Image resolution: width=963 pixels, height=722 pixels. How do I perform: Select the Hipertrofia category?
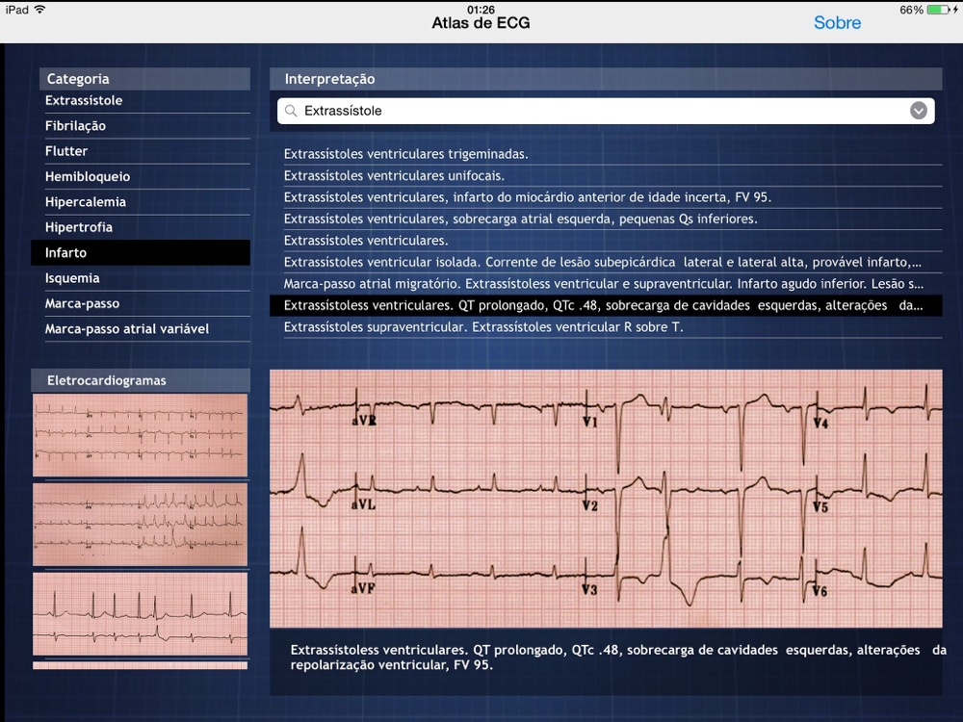point(141,227)
